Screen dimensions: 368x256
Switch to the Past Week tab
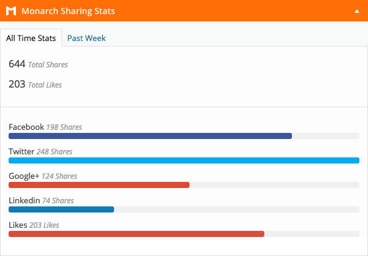point(86,38)
